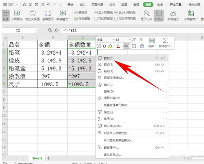Screen dimensions: 204x164
Task: Choose 定义名称(A) define name
Action: point(132,155)
